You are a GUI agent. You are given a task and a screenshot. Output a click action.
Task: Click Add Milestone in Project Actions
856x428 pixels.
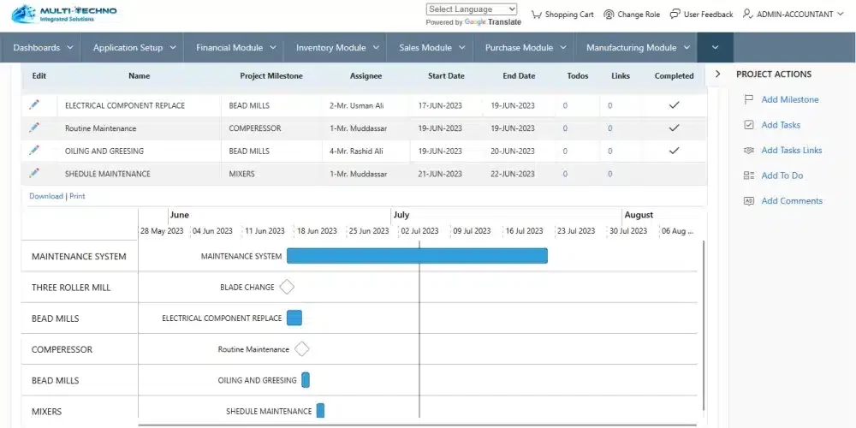click(x=789, y=99)
